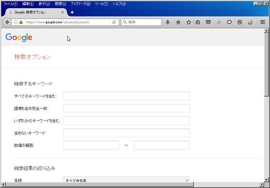Image resolution: width=270 pixels, height=188 pixels.
Task: Click the 数値の範囲 end field
Action: click(x=162, y=145)
